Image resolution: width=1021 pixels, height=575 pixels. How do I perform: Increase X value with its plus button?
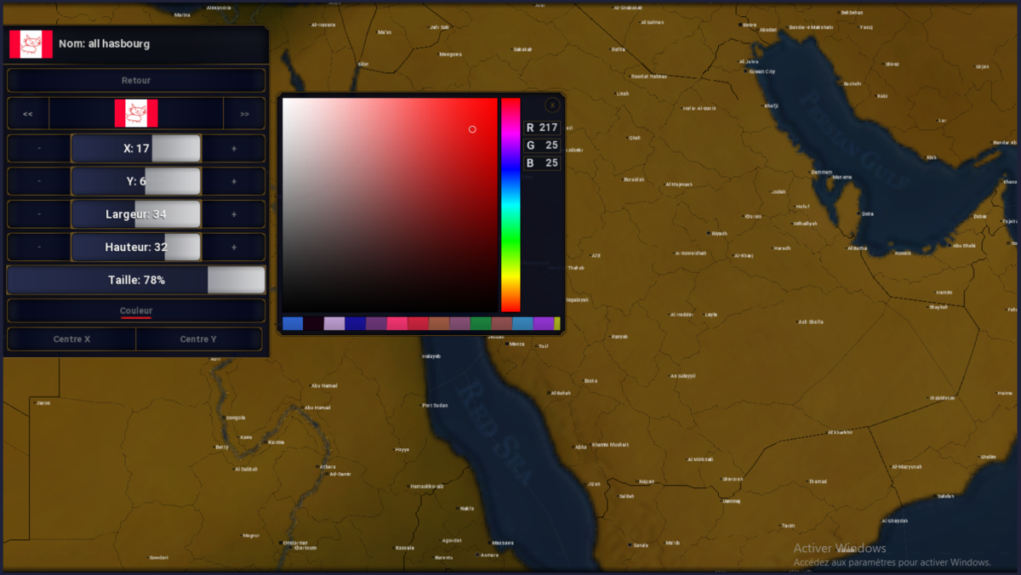(x=234, y=148)
